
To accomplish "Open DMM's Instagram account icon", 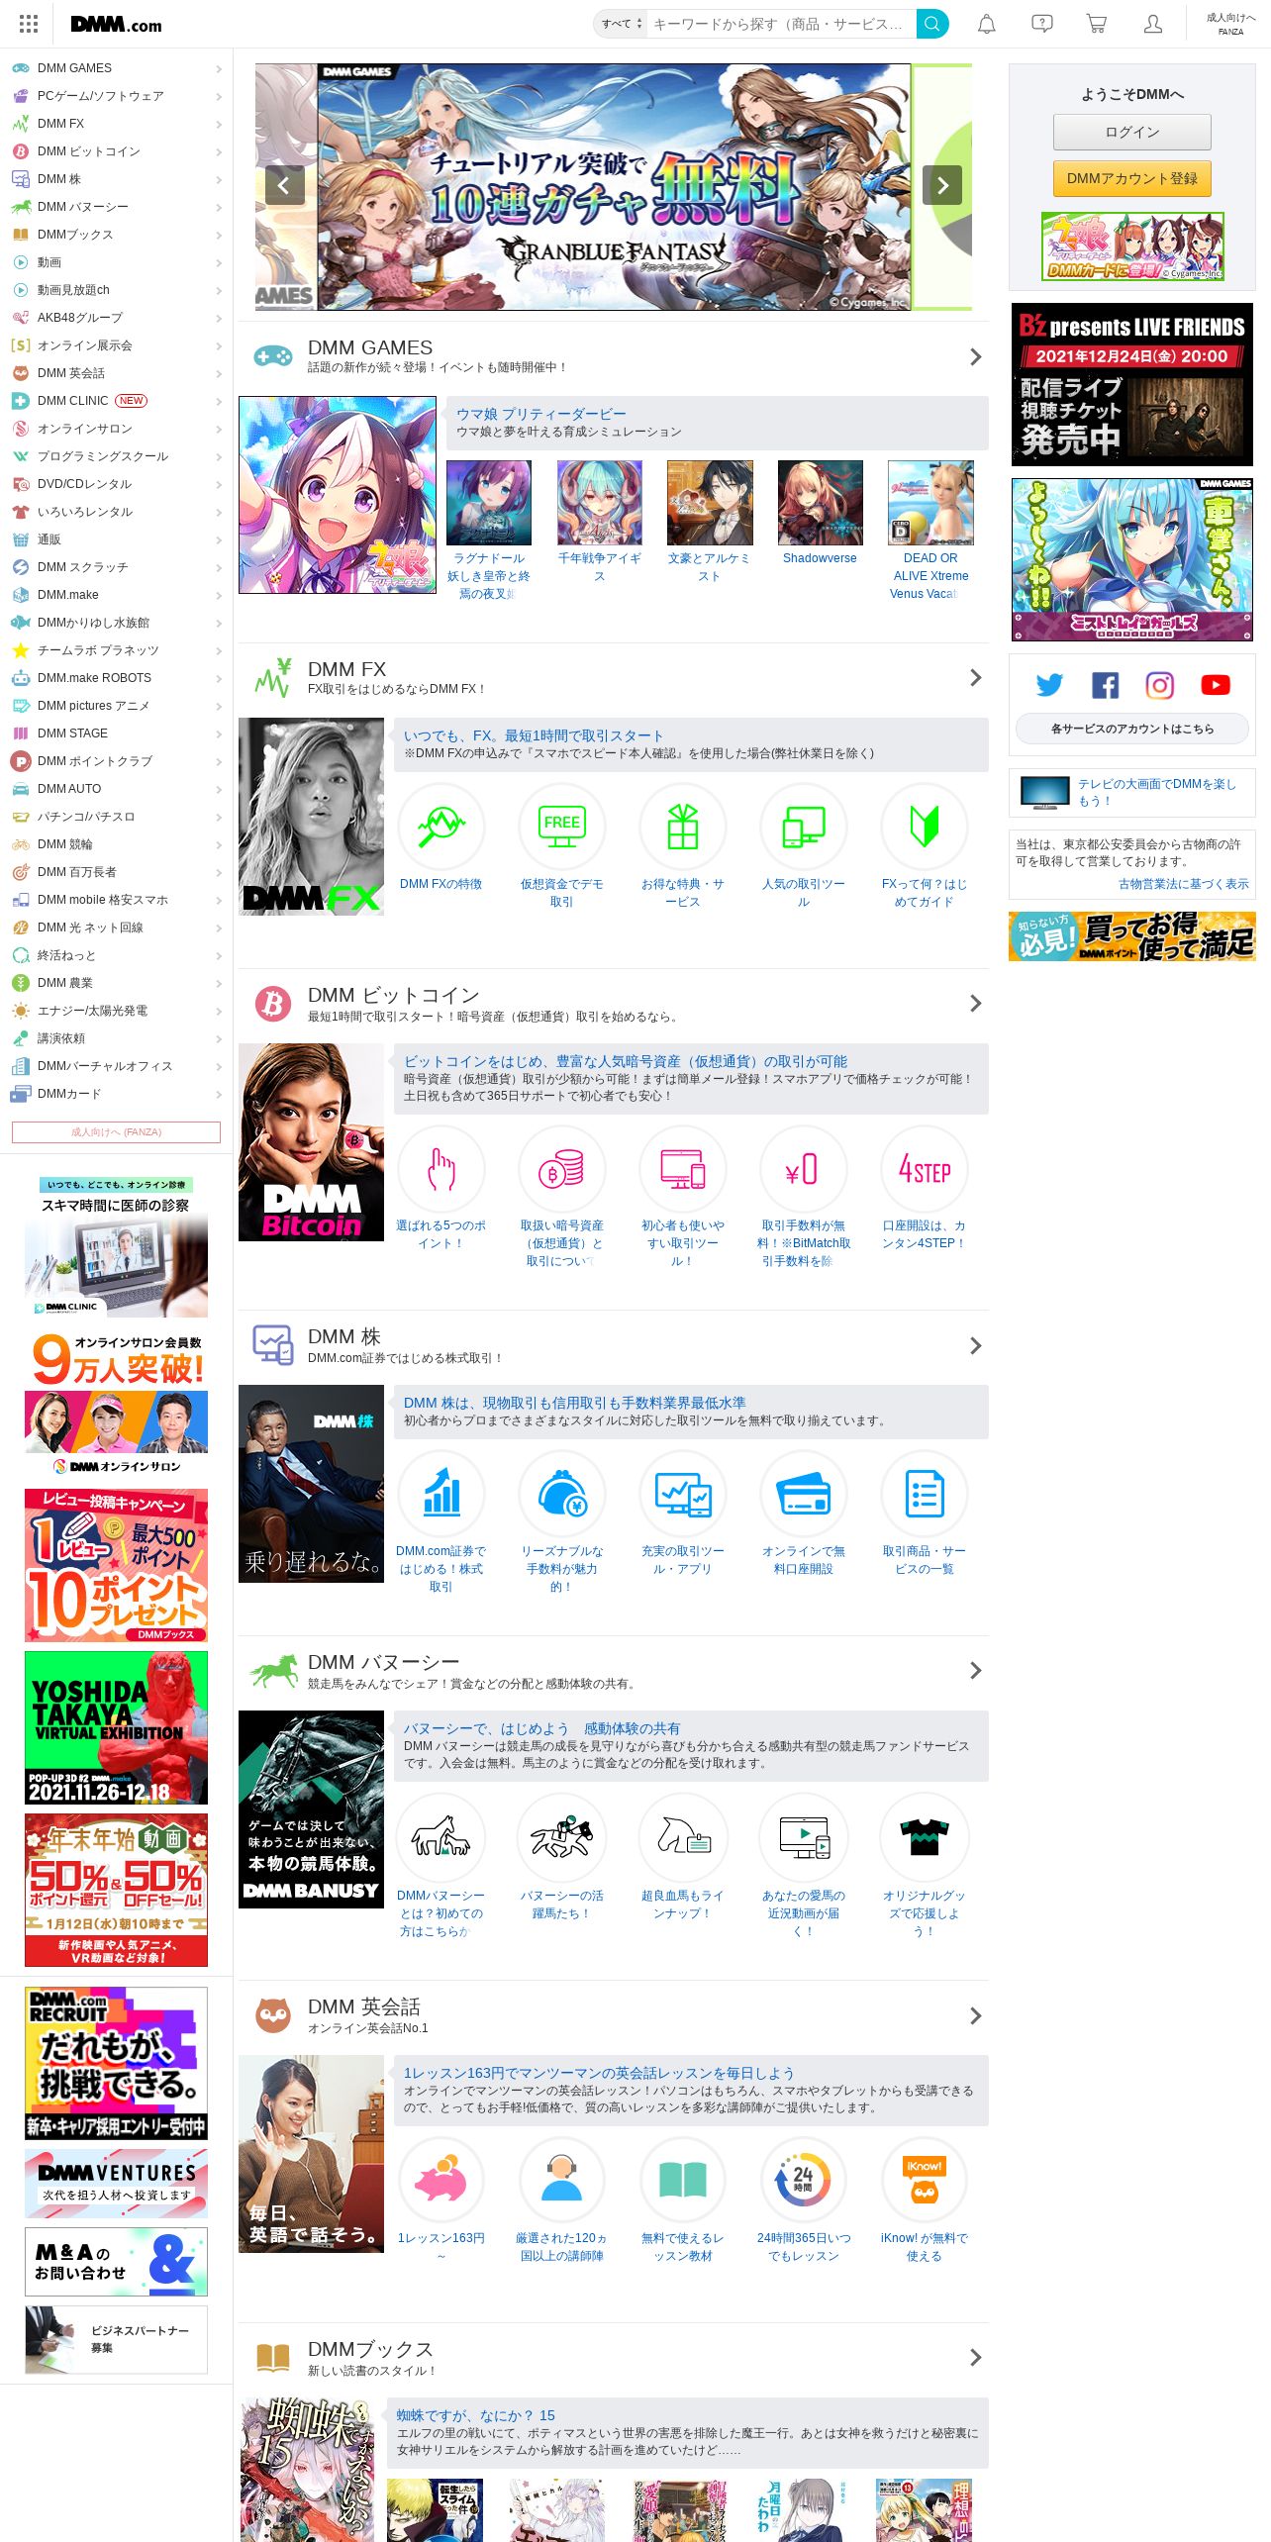I will point(1160,685).
